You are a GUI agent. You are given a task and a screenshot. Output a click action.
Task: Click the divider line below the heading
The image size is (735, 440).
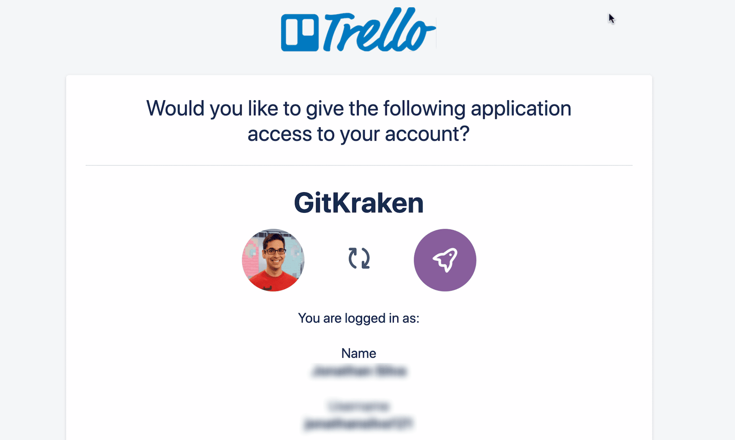tap(359, 164)
